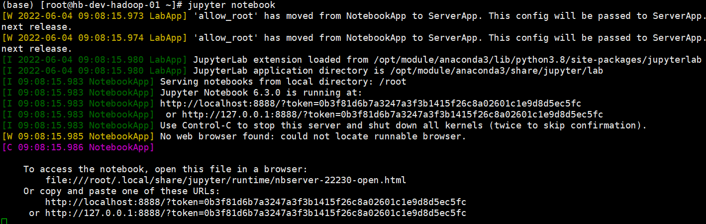Open the last 127.0.0.1:8888 token URL

(x=255, y=213)
